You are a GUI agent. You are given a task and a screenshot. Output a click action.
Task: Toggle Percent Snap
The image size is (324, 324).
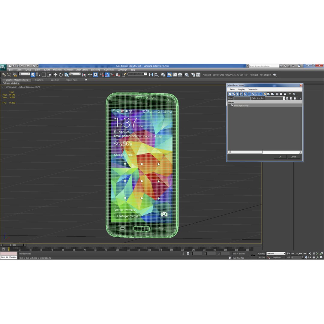(112, 75)
